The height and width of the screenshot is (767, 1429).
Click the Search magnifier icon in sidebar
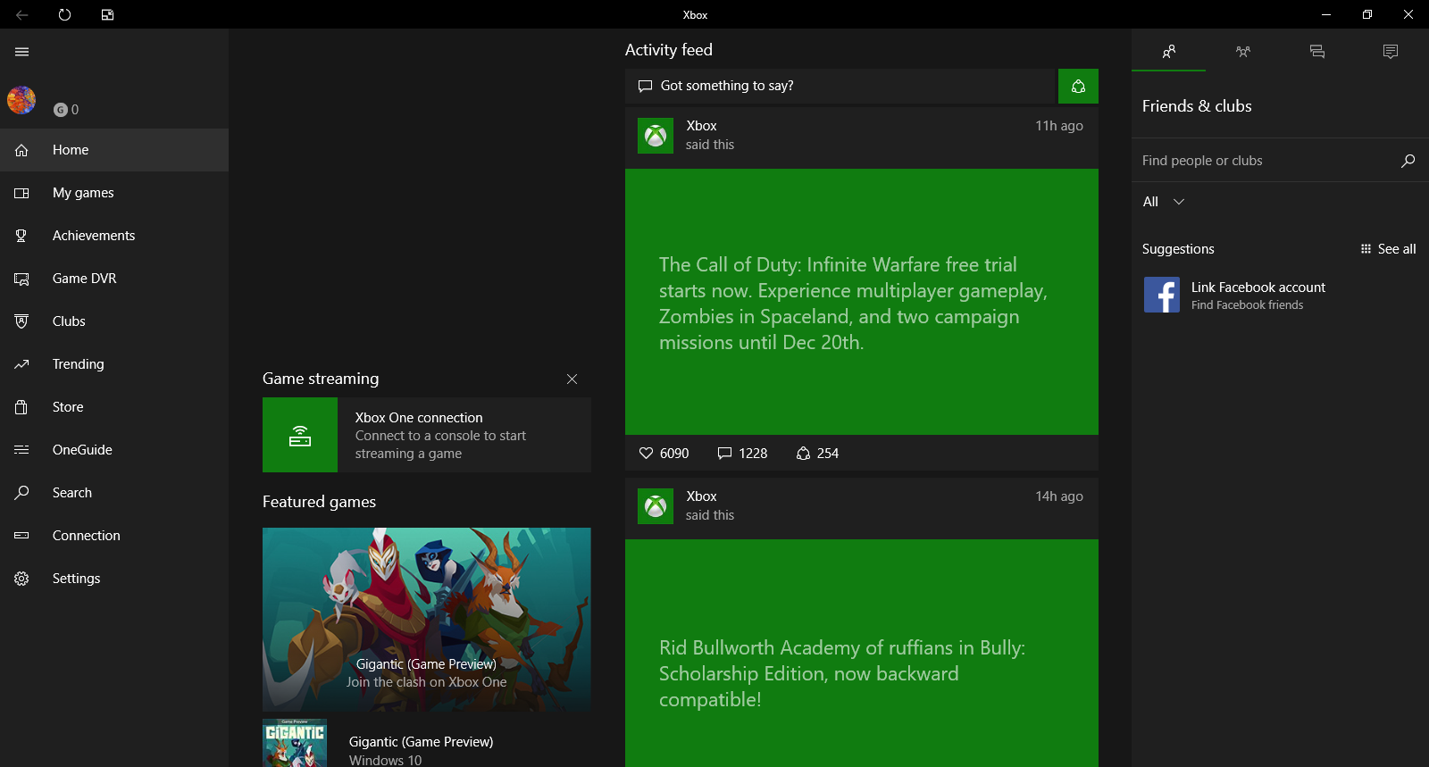pyautogui.click(x=21, y=493)
